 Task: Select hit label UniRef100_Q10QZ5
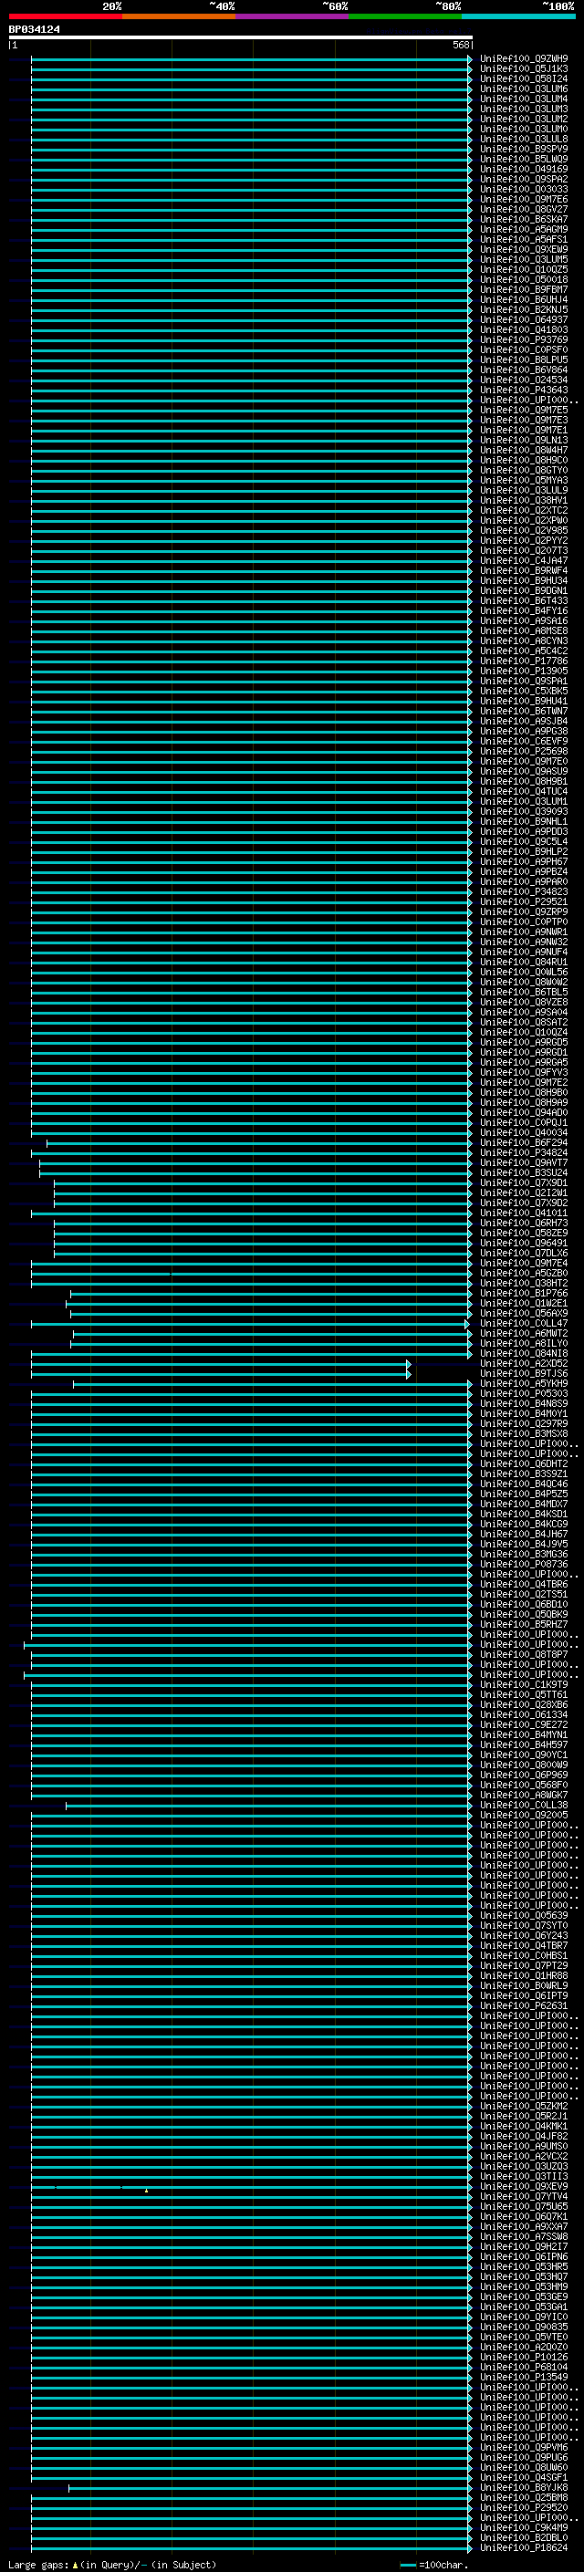(524, 269)
